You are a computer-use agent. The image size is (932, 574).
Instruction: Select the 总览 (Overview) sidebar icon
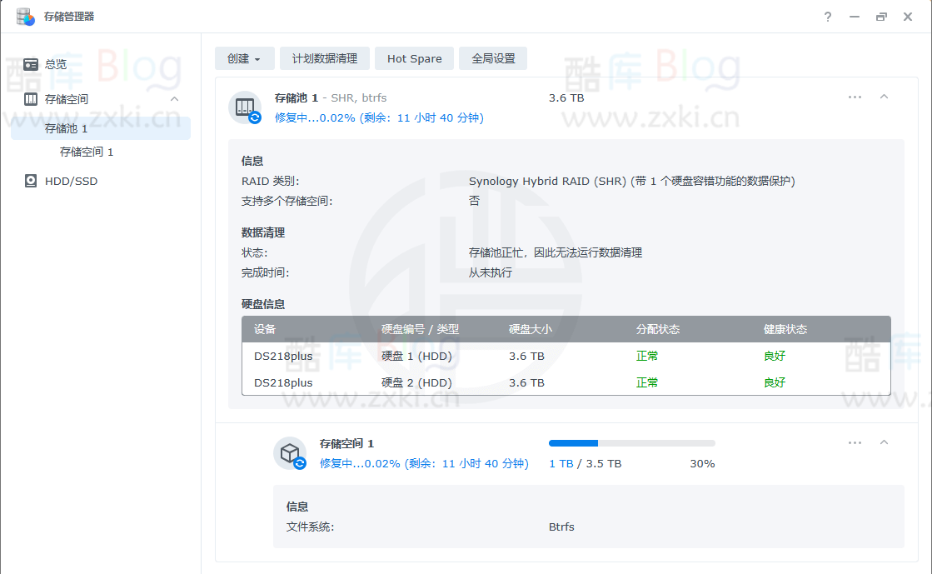pos(32,63)
